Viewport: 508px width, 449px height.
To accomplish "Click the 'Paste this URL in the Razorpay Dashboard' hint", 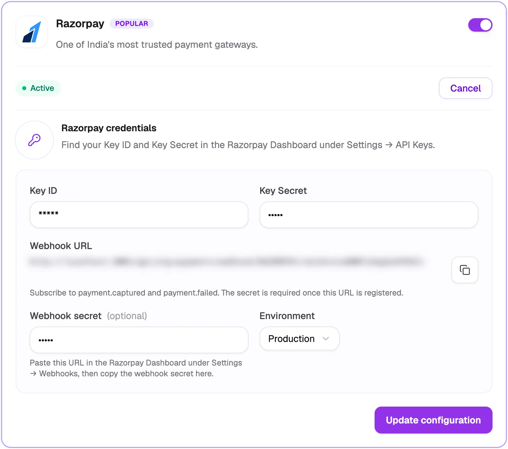I will 136,368.
